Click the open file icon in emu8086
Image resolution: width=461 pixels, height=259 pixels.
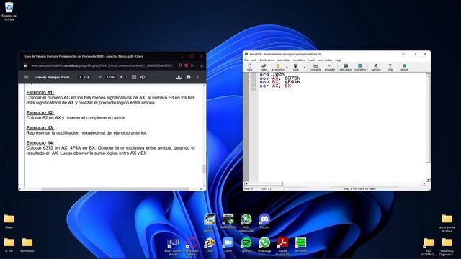pos(264,67)
